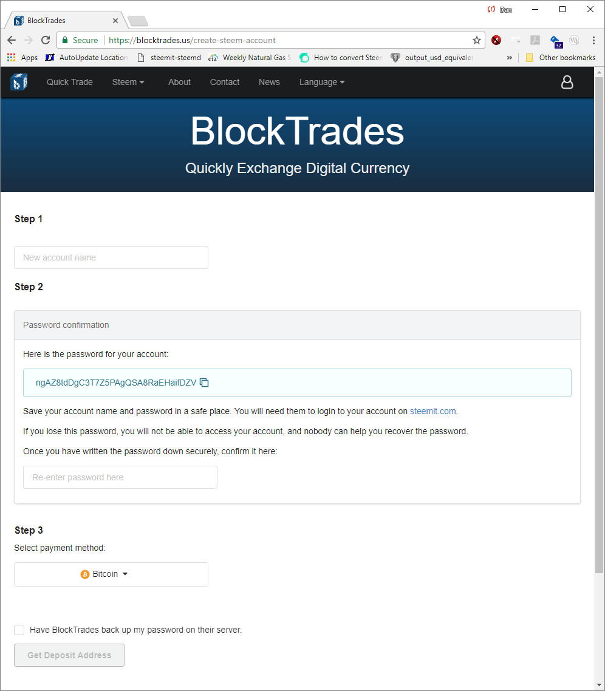Click the Re-enter password here field
Viewport: 605px width, 691px height.
coord(120,477)
